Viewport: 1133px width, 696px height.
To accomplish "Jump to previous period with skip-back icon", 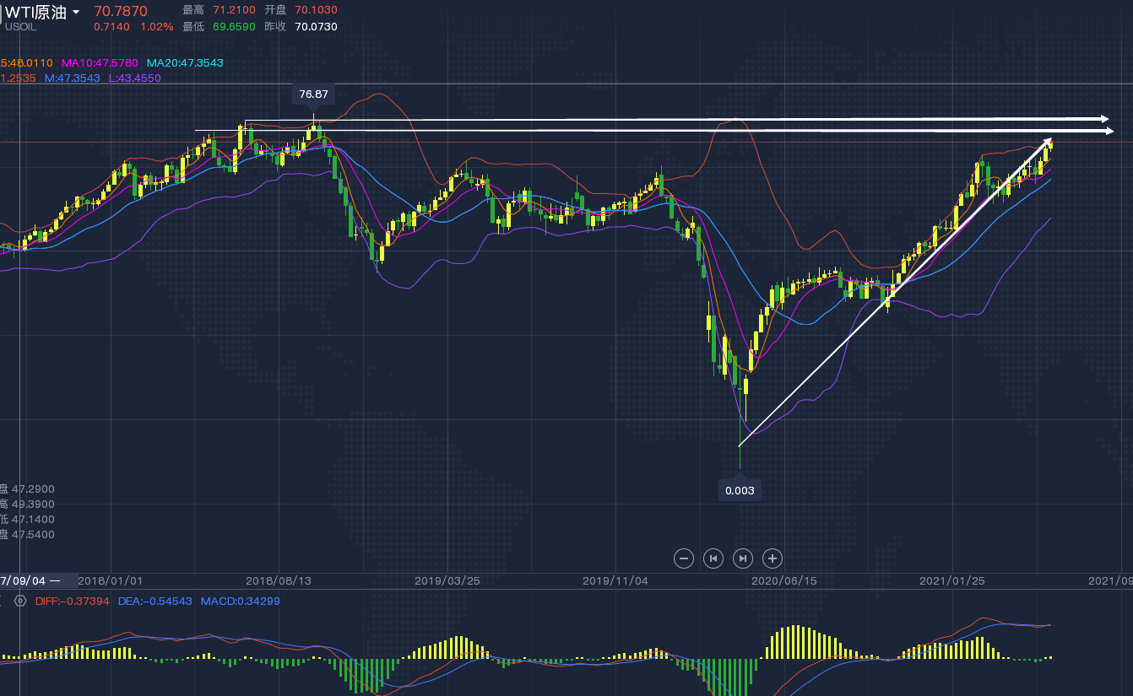I will 713,558.
